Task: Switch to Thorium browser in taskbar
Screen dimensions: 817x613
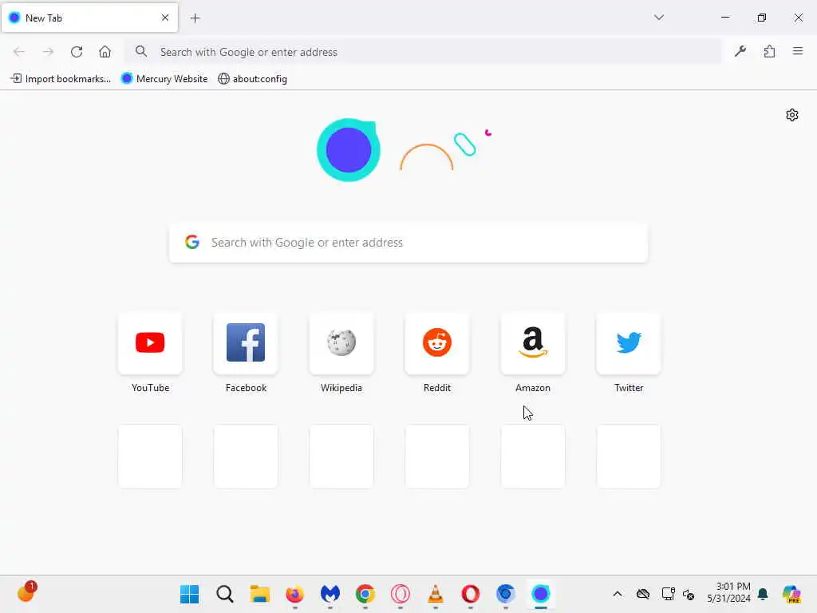Action: [x=505, y=594]
